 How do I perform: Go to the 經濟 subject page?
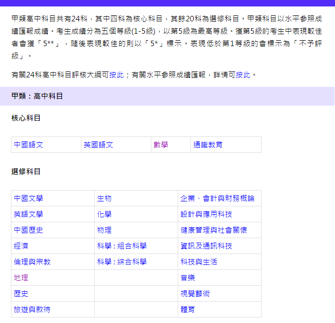coord(21,246)
